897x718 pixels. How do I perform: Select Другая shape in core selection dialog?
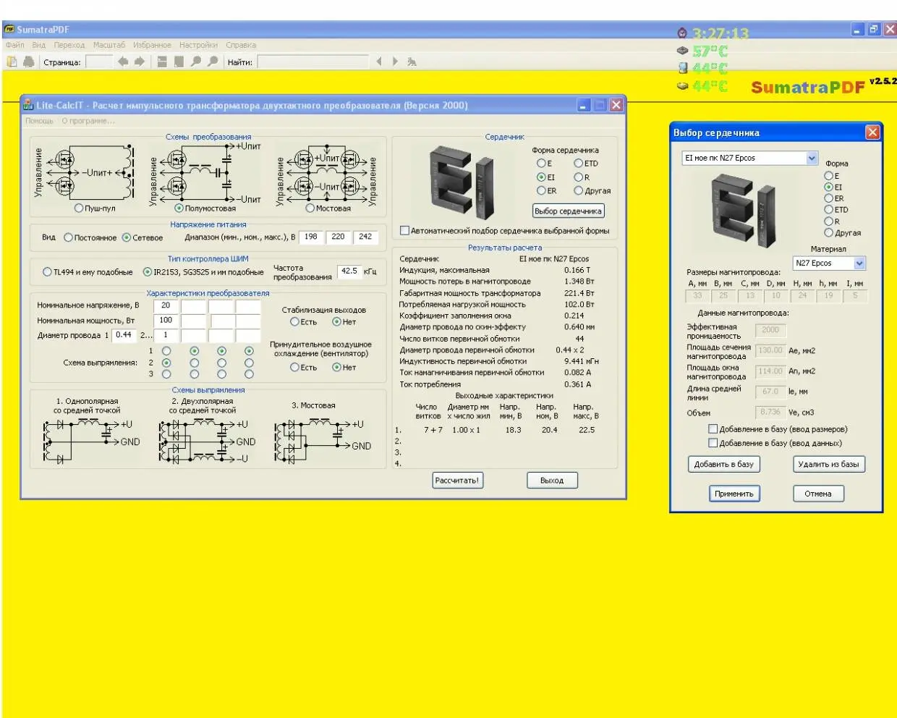(828, 233)
